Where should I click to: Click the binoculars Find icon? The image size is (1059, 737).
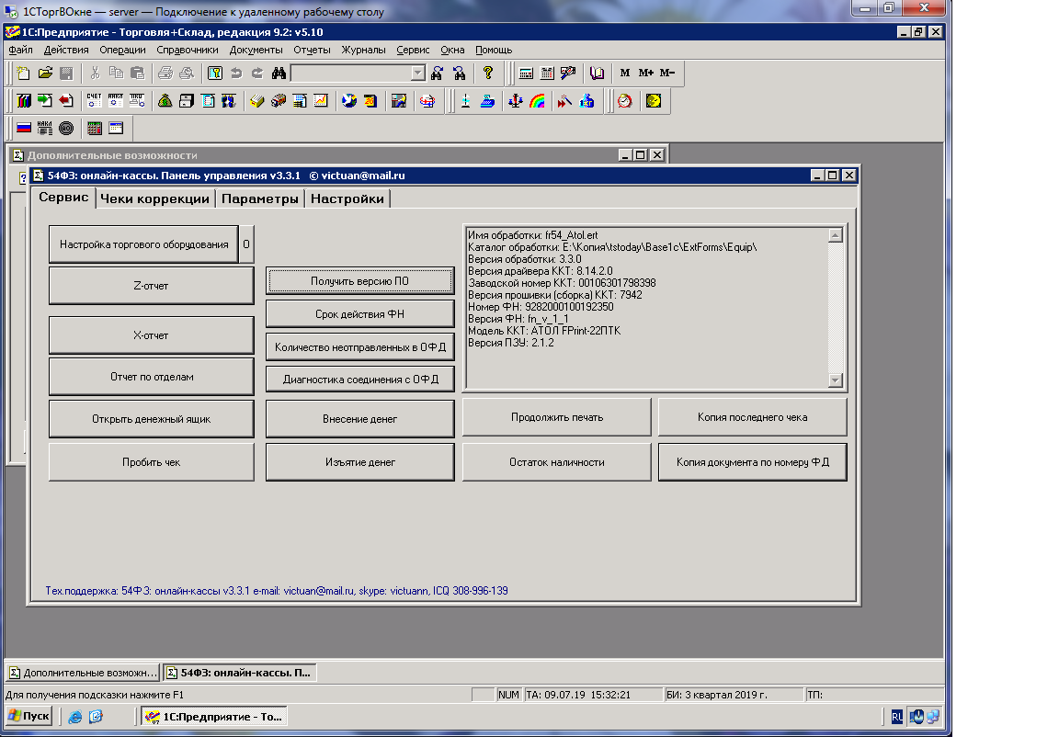[x=279, y=74]
